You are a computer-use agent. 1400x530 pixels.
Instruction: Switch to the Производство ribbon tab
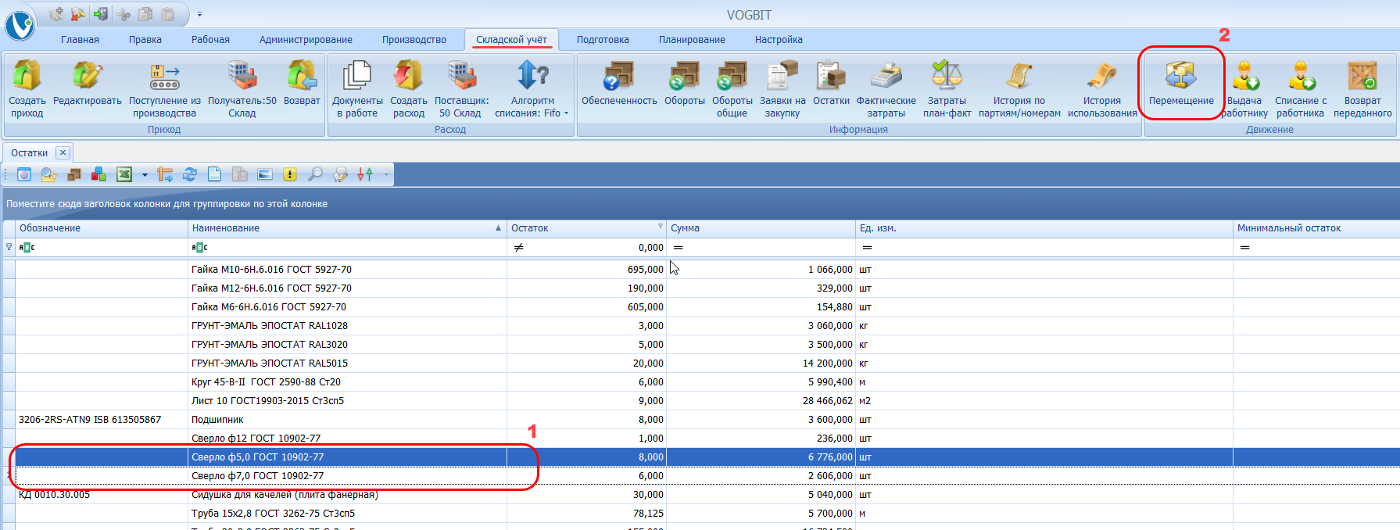click(x=414, y=40)
